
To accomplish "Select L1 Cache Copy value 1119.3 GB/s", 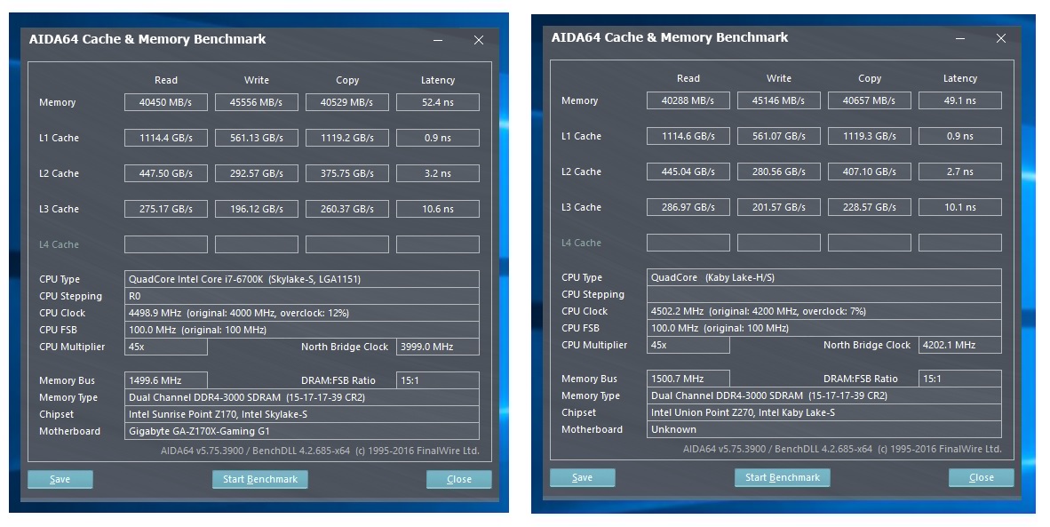I will pos(869,136).
